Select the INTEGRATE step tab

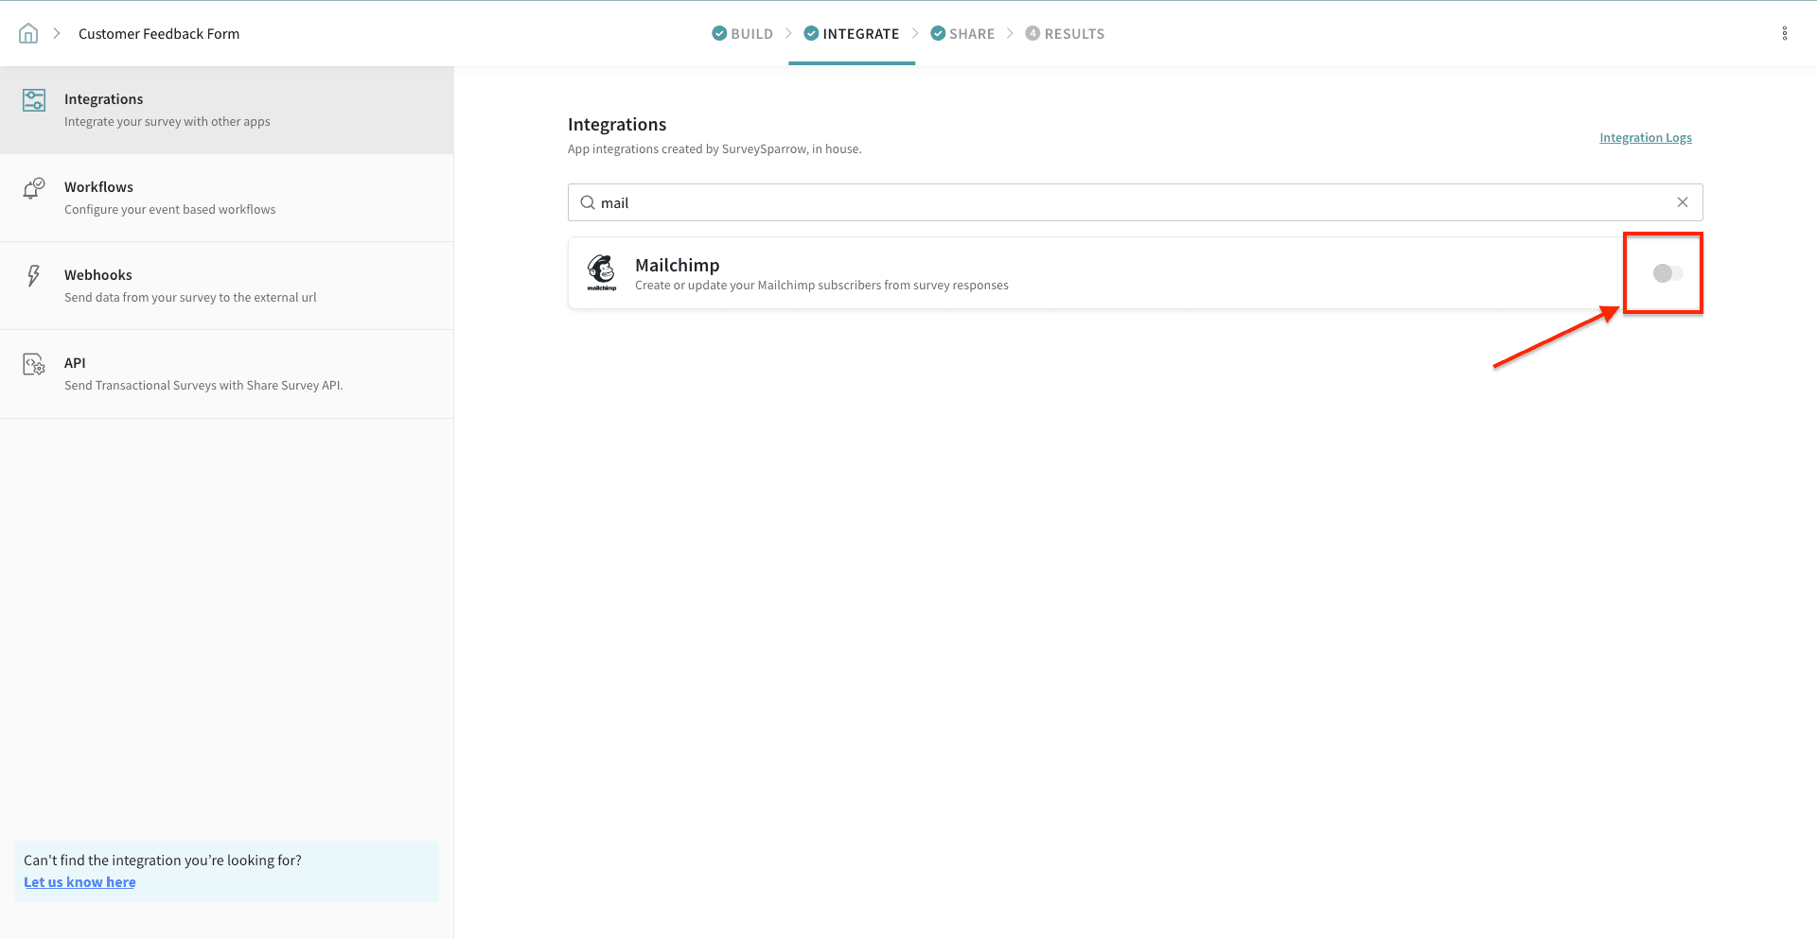click(x=852, y=34)
